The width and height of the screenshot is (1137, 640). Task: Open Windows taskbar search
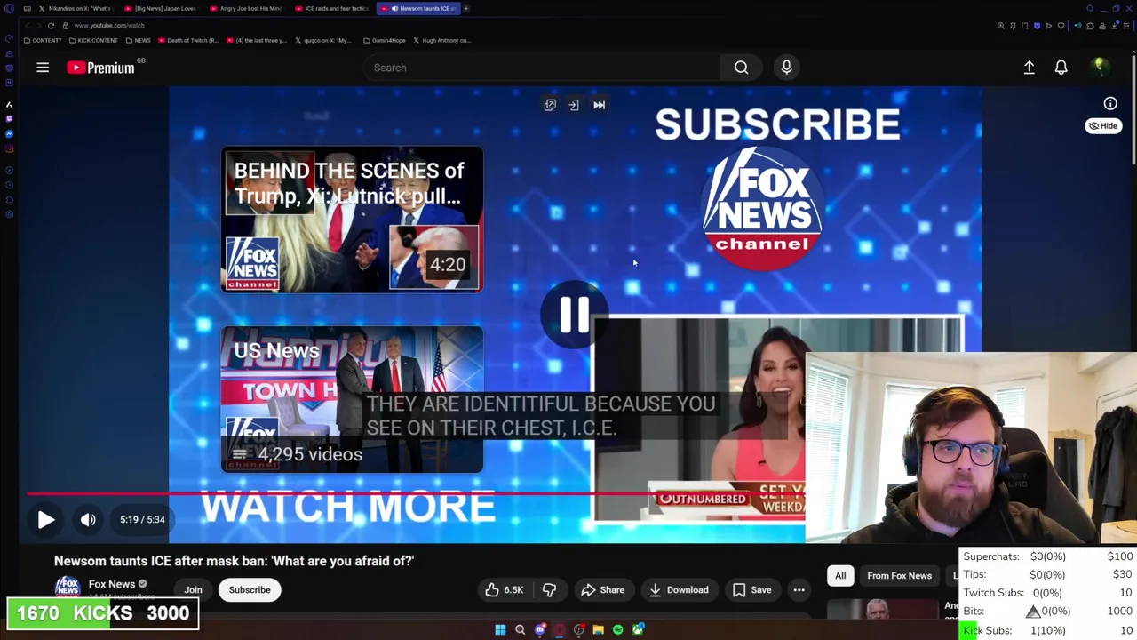tap(520, 630)
